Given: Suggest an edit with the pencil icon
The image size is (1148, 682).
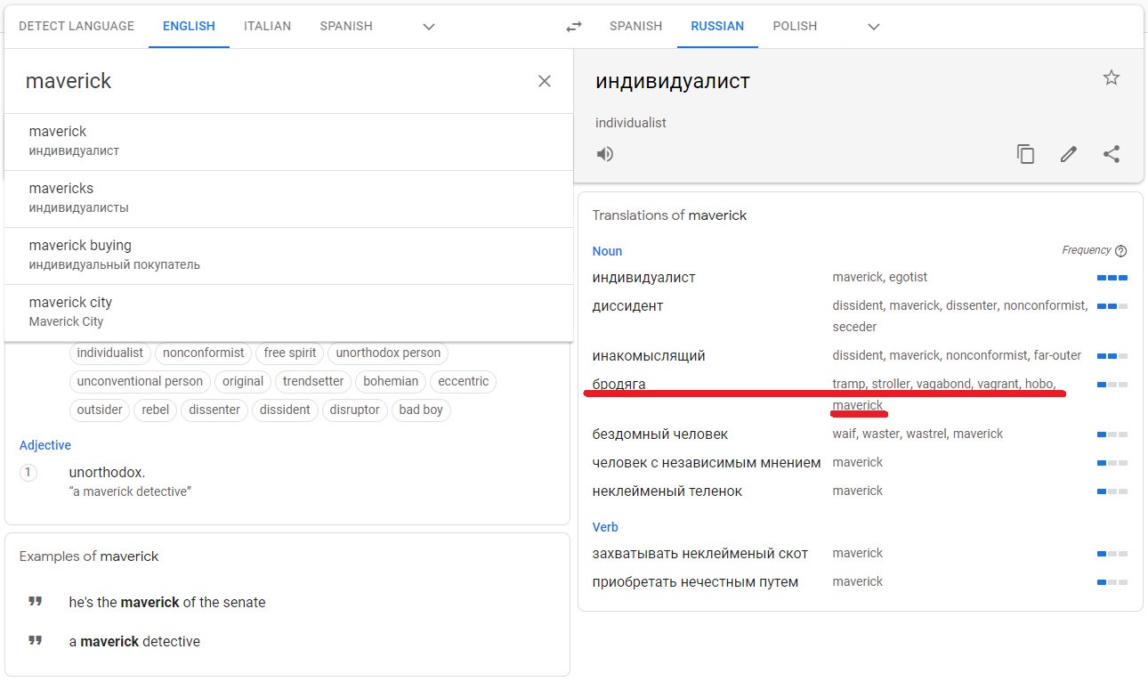Looking at the screenshot, I should (1069, 154).
